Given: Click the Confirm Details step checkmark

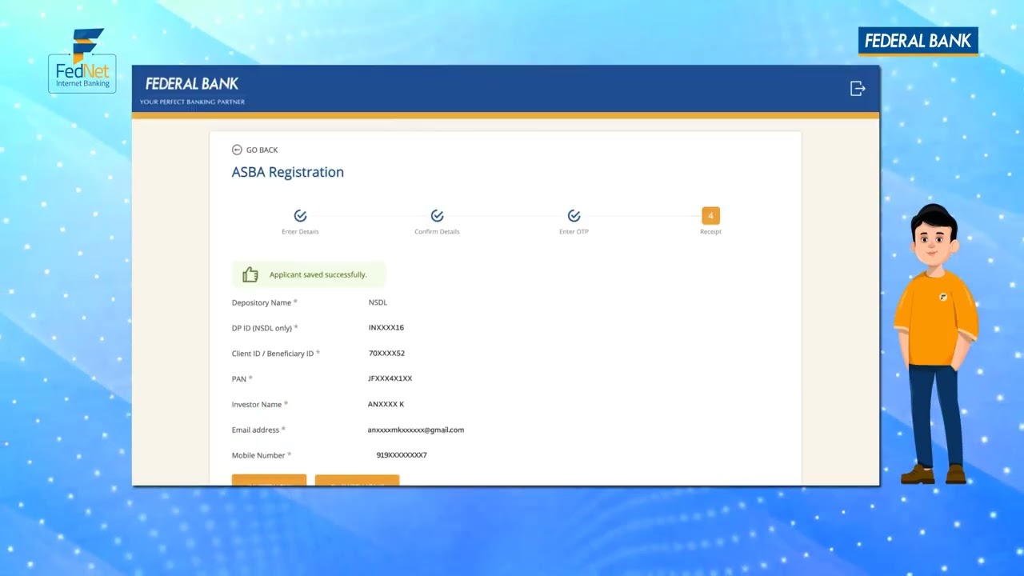Looking at the screenshot, I should click(437, 216).
